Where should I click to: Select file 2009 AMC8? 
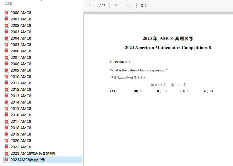[21, 70]
